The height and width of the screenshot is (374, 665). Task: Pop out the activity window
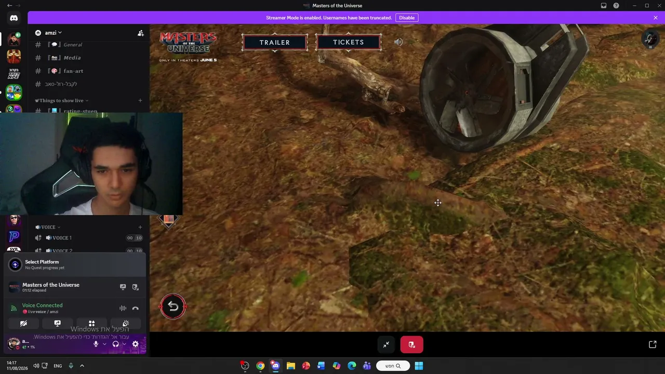click(653, 344)
